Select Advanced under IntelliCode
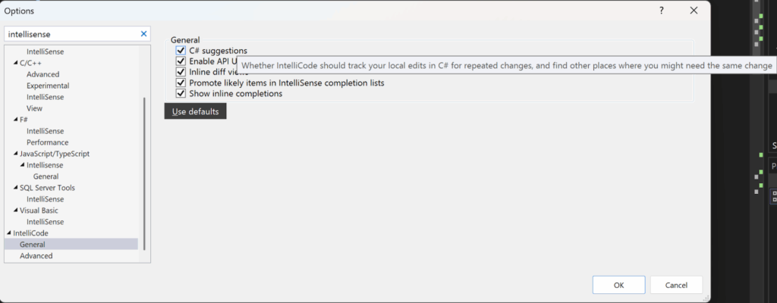 coord(36,256)
